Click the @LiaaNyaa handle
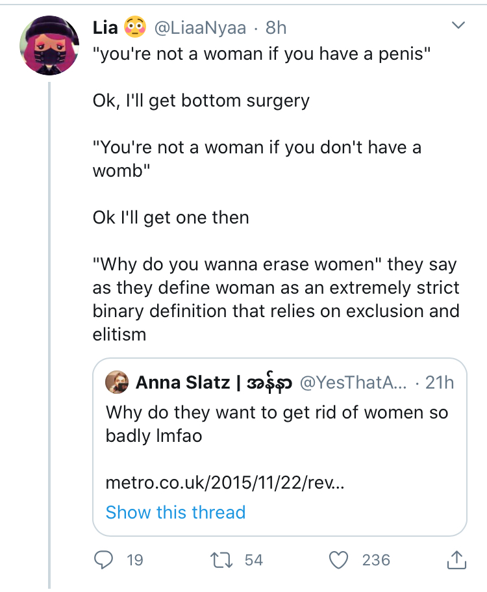 tap(200, 27)
